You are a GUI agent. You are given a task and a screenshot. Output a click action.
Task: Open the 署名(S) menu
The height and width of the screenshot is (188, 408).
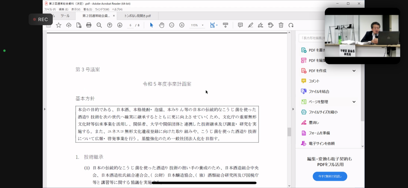(88, 9)
